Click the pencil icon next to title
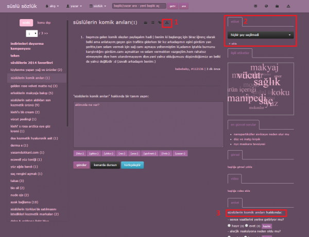 tap(159, 23)
